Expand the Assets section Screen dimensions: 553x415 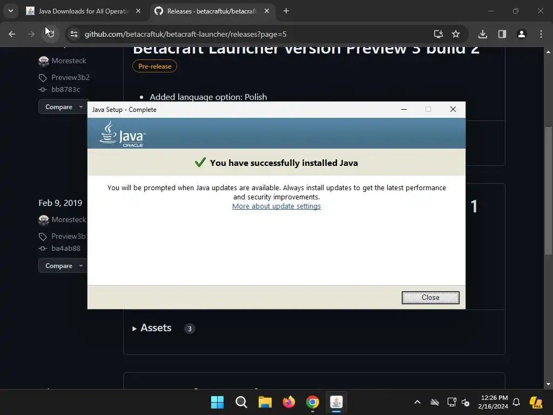point(152,328)
